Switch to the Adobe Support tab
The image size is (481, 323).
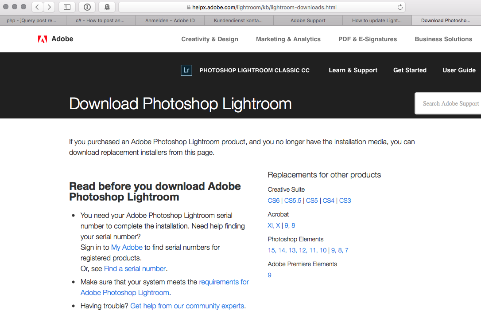click(x=308, y=20)
